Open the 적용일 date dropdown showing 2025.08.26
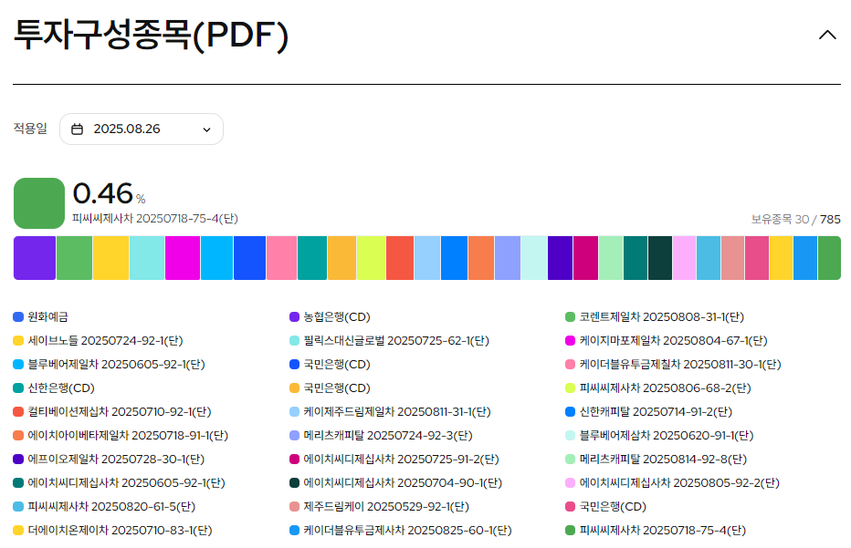Image resolution: width=851 pixels, height=548 pixels. (x=142, y=129)
